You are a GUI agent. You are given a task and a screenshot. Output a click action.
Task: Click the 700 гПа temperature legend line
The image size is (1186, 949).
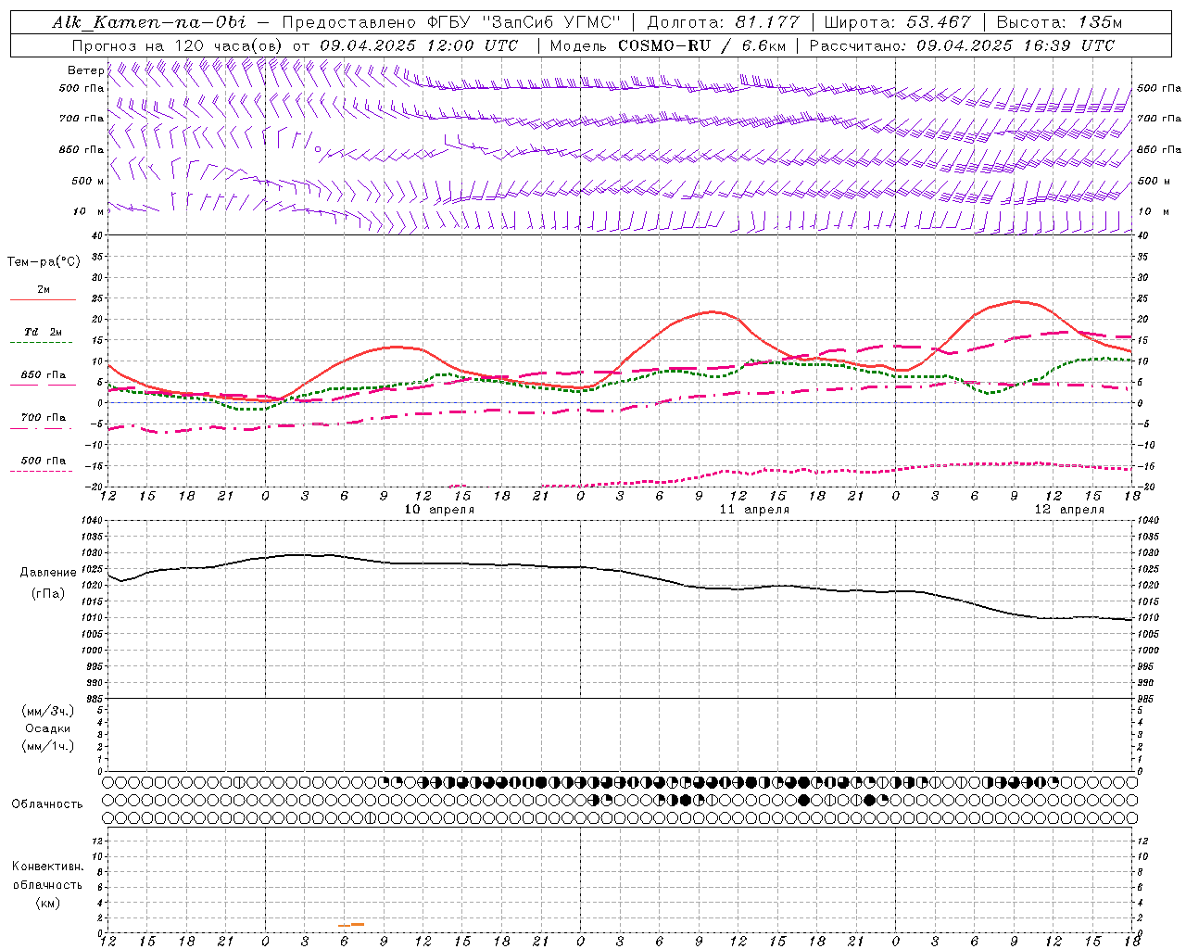point(43,428)
